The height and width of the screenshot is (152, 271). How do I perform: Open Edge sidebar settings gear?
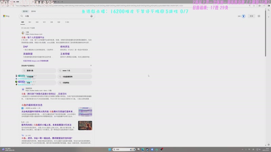click(269, 145)
